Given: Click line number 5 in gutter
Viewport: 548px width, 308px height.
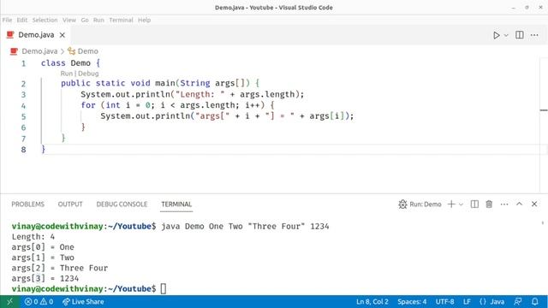Looking at the screenshot, I should pyautogui.click(x=23, y=116).
